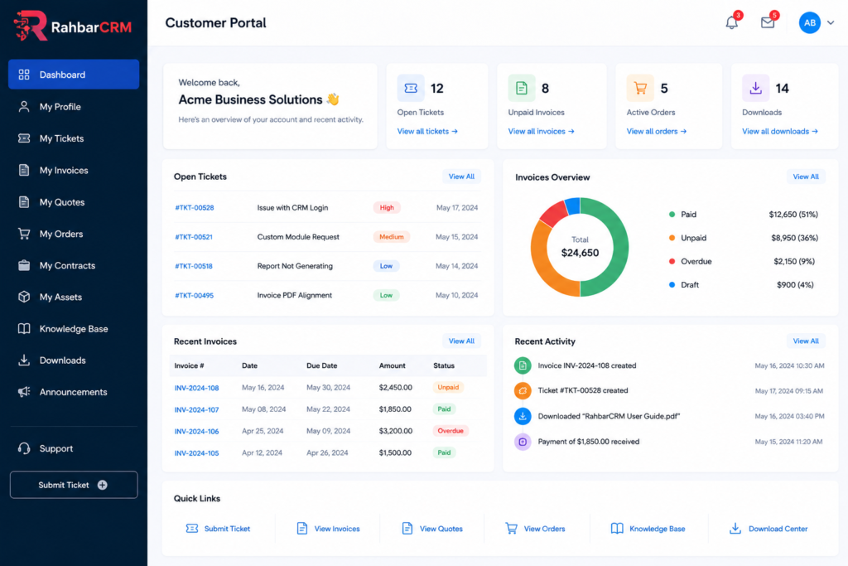This screenshot has width=848, height=566.
Task: Open ticket #TKT-00495
Action: [x=194, y=296]
